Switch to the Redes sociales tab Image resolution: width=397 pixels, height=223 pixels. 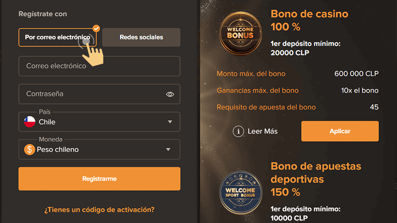pyautogui.click(x=141, y=37)
